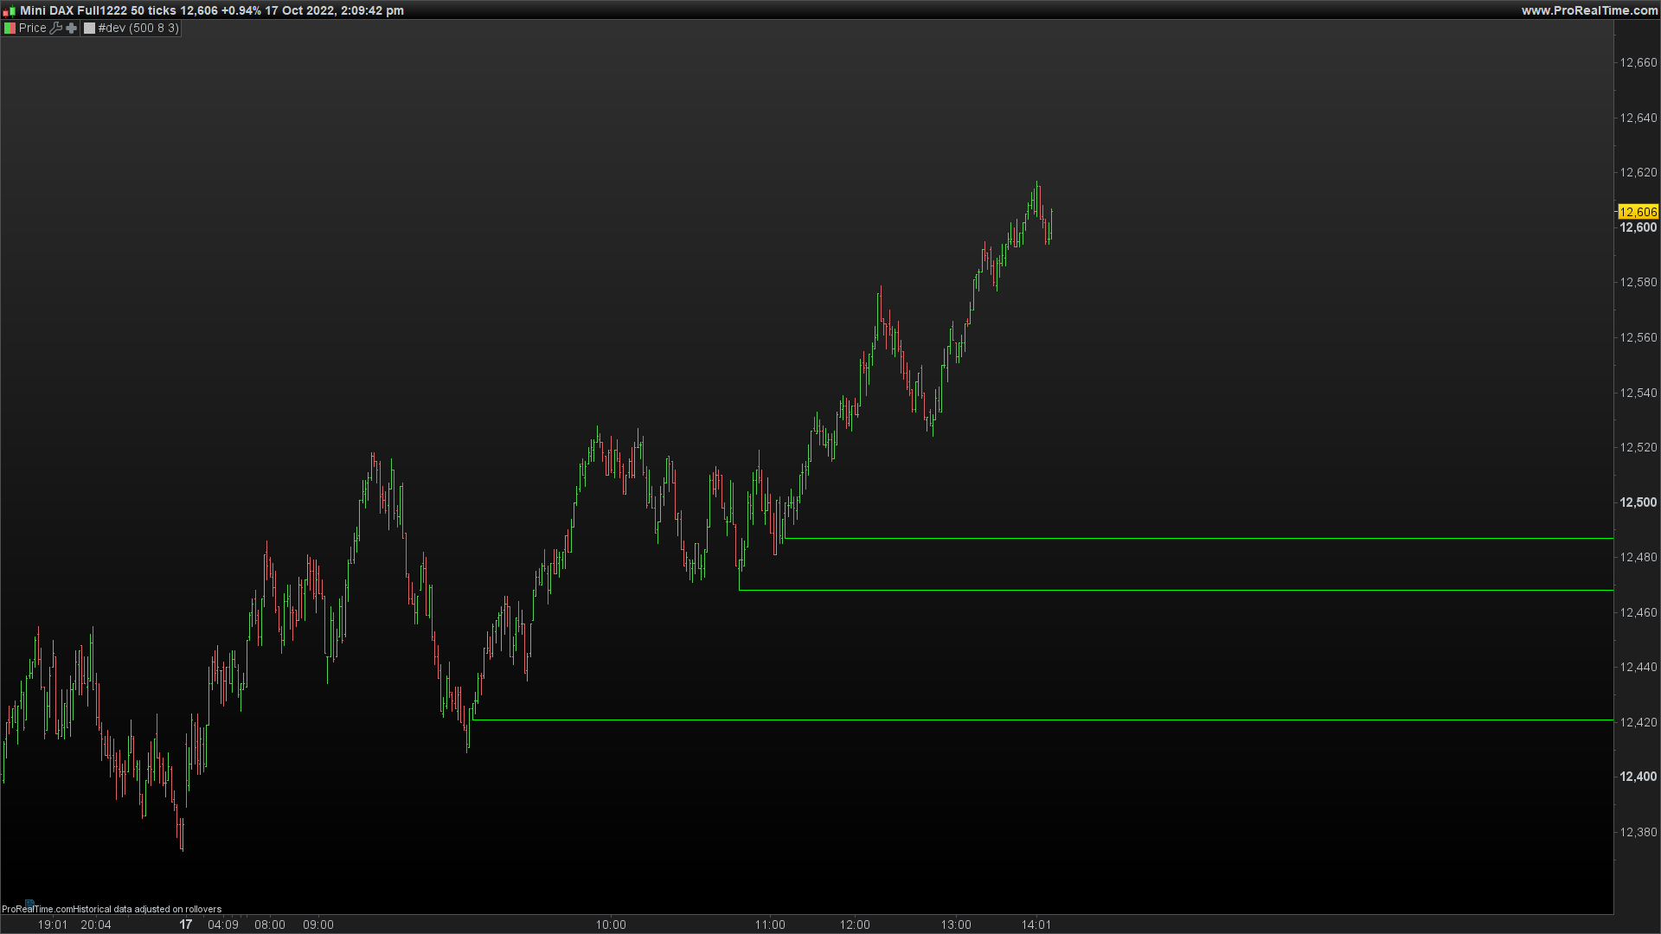Click the plus icon to add an indicator

click(72, 29)
